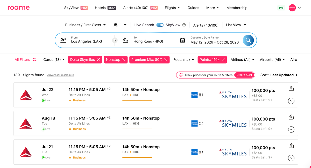Expand the account chevron menu
The width and height of the screenshot is (311, 168).
(x=299, y=8)
